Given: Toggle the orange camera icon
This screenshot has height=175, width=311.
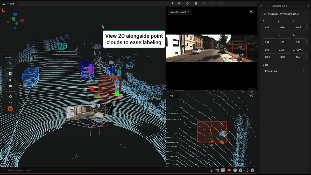Looking at the screenshot, I should click(229, 170).
